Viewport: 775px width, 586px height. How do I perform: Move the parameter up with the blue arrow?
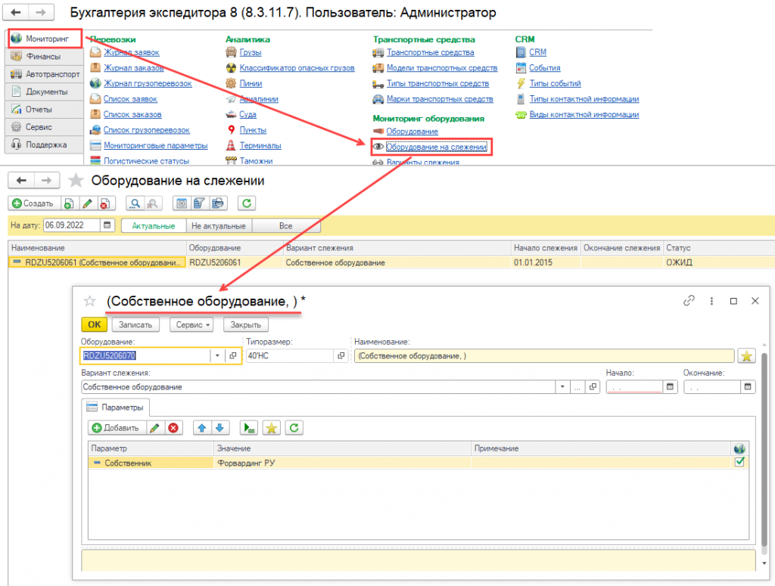(x=201, y=428)
